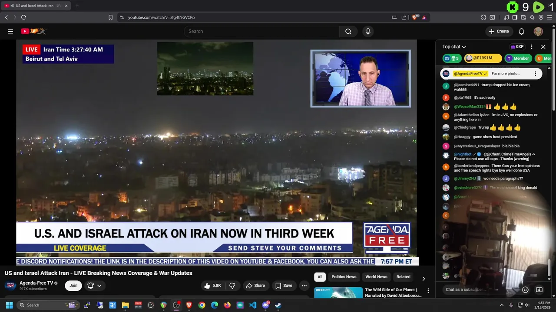Viewport: 556px width, 312px height.
Task: Open the Agenda-Free TV channel avatar
Action: pyautogui.click(x=10, y=286)
